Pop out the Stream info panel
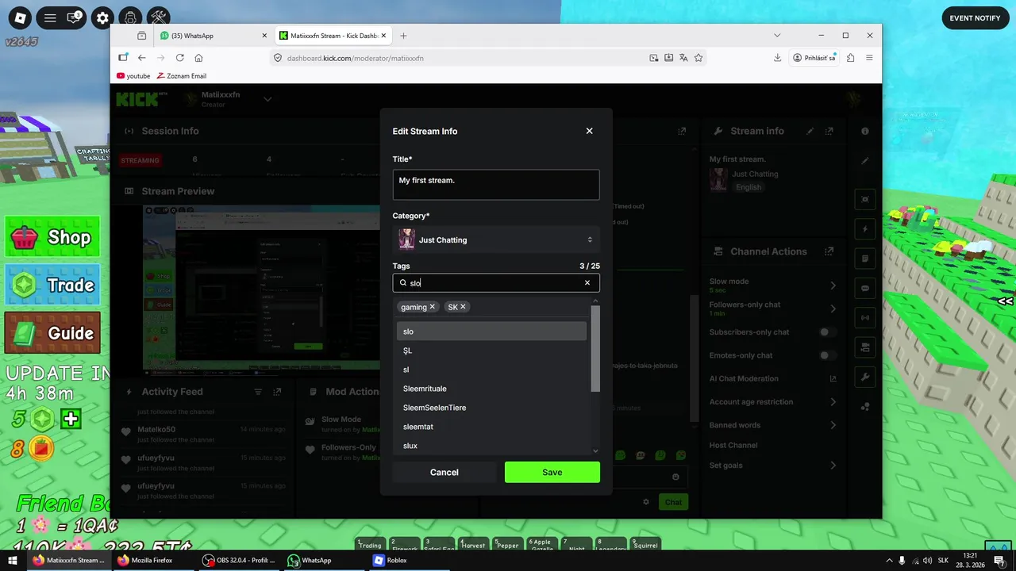1016x571 pixels. pos(829,131)
